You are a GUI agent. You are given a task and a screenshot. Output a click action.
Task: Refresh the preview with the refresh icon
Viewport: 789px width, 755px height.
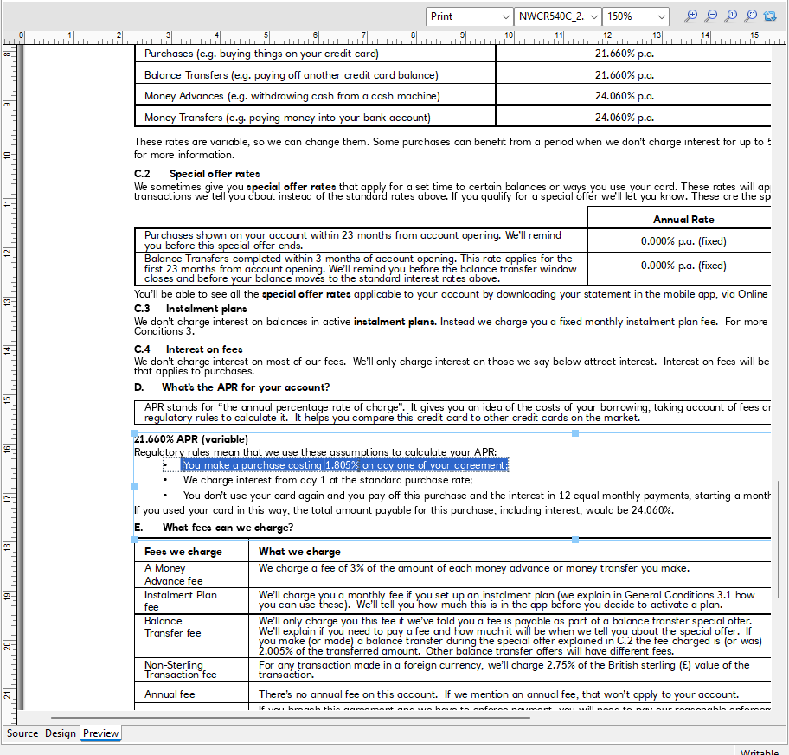769,16
